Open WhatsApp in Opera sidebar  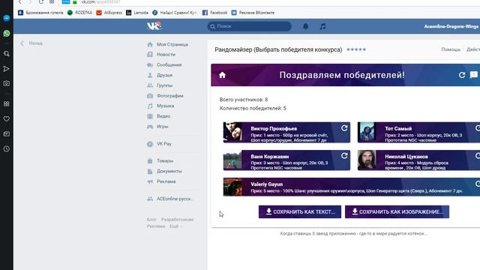[x=7, y=33]
